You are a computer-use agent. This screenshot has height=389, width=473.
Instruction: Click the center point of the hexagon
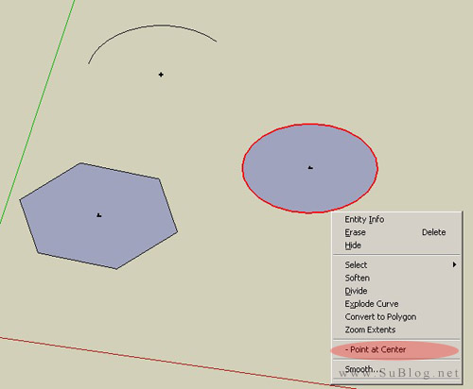[98, 215]
